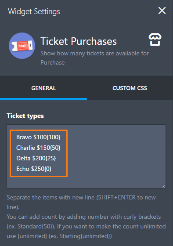Image resolution: width=173 pixels, height=246 pixels.
Task: Click the SHIFT+ENTER new line hint
Action: click(81, 202)
